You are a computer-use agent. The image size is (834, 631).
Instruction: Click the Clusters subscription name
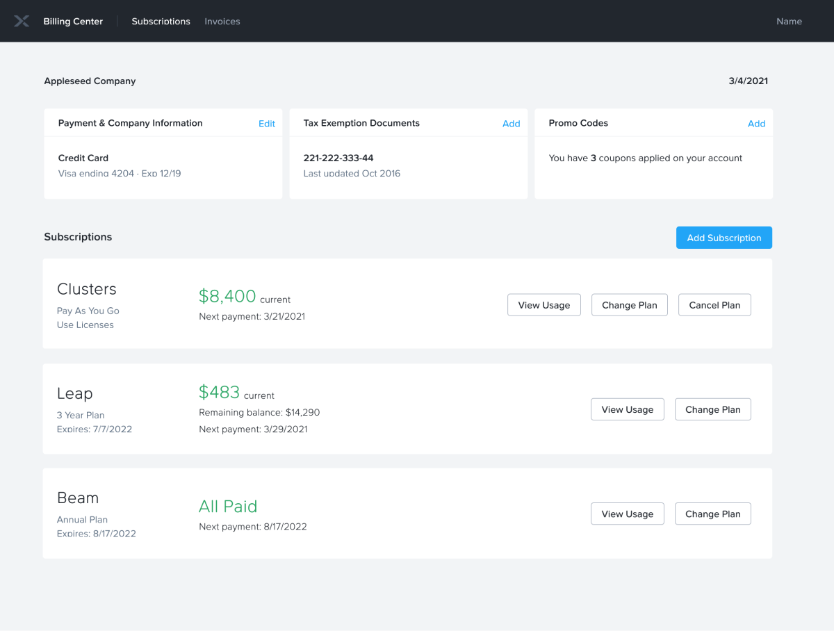pos(87,289)
